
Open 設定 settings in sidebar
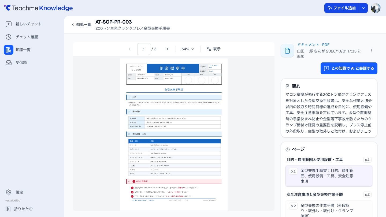pos(14,192)
